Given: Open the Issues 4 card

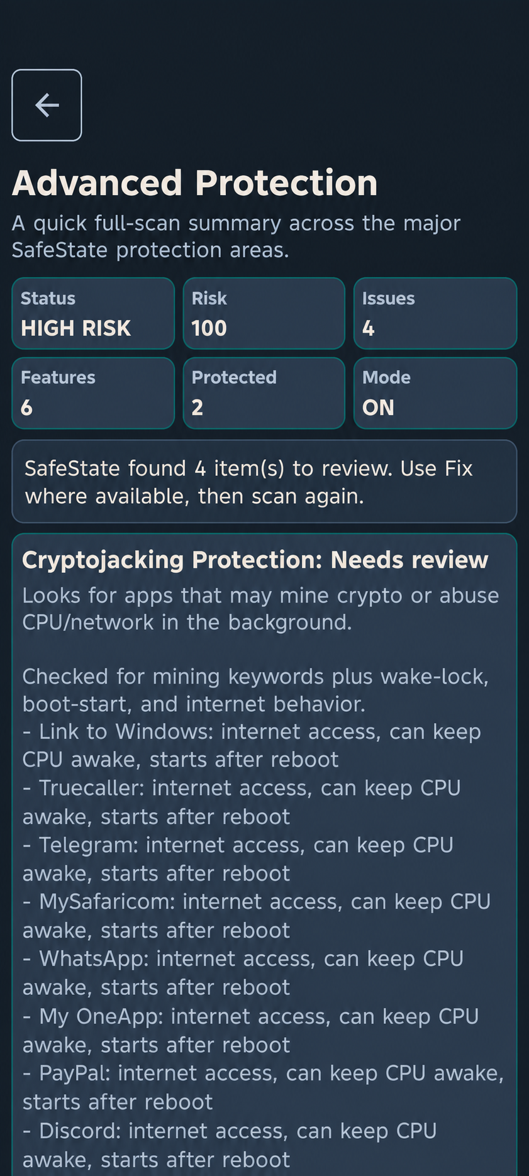Looking at the screenshot, I should pos(435,313).
